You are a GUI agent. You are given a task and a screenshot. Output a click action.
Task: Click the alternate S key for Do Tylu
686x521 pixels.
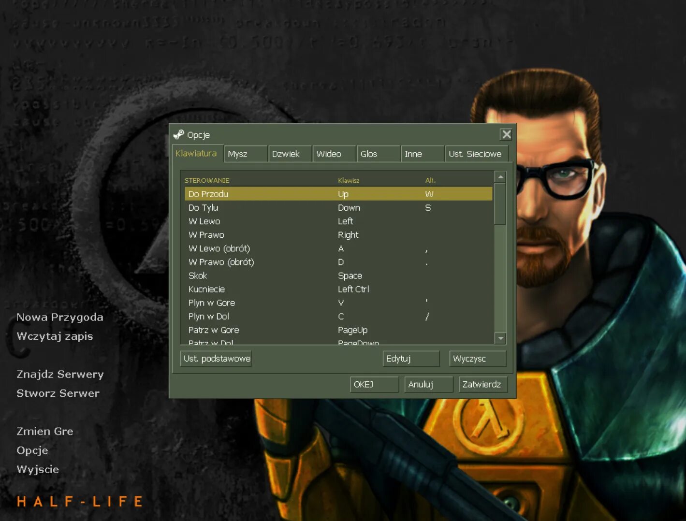[428, 207]
